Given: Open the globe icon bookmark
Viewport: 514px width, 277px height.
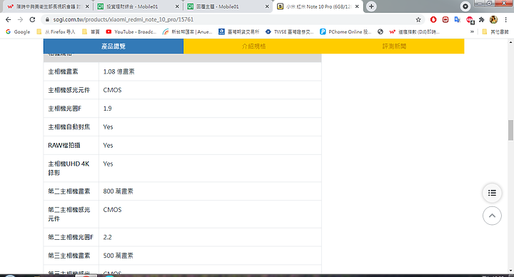Looking at the screenshot, I should tap(381, 32).
